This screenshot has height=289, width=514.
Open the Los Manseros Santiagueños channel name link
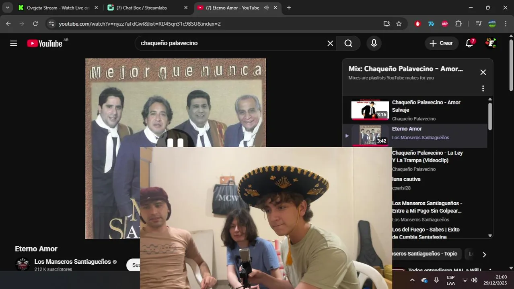coord(72,262)
